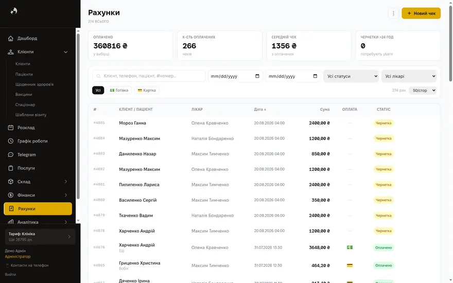Open the Усі статуси dropdown

(x=351, y=76)
